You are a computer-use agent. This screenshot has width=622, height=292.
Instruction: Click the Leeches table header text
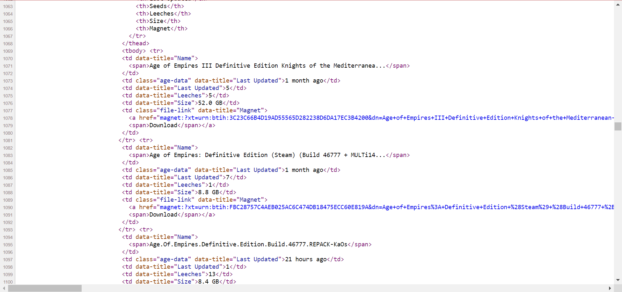(x=162, y=14)
